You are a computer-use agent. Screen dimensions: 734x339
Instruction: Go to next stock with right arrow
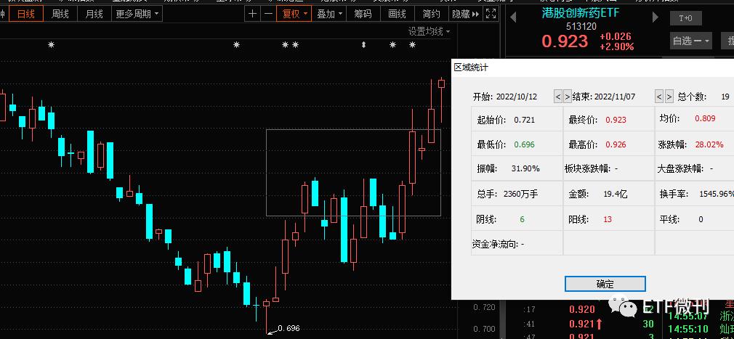[655, 17]
